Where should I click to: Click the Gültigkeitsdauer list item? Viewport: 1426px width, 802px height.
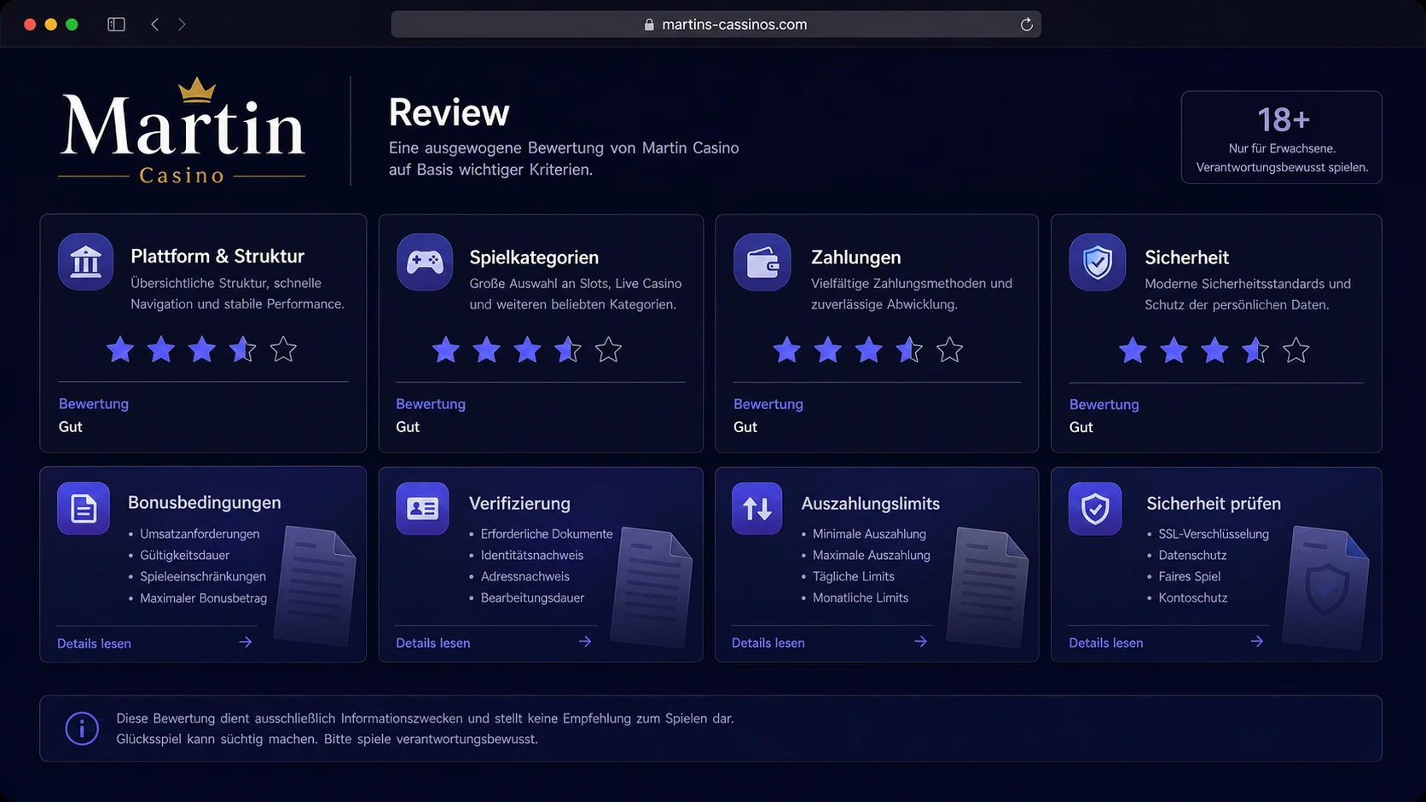(184, 555)
